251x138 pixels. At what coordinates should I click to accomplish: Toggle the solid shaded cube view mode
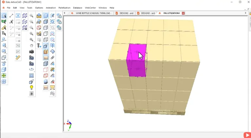46,16
